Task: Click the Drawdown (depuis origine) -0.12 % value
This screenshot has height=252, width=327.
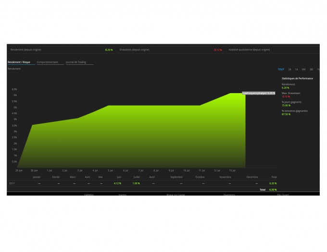Action: [x=218, y=50]
